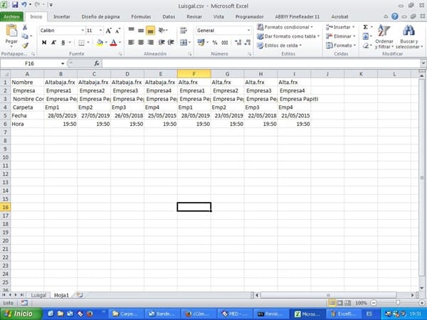Click the zoom slider handle
Image resolution: width=427 pixels, height=320 pixels.
tap(398, 303)
